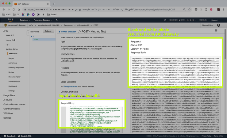Open the browser home page
This screenshot has width=227, height=138.
(19, 10)
